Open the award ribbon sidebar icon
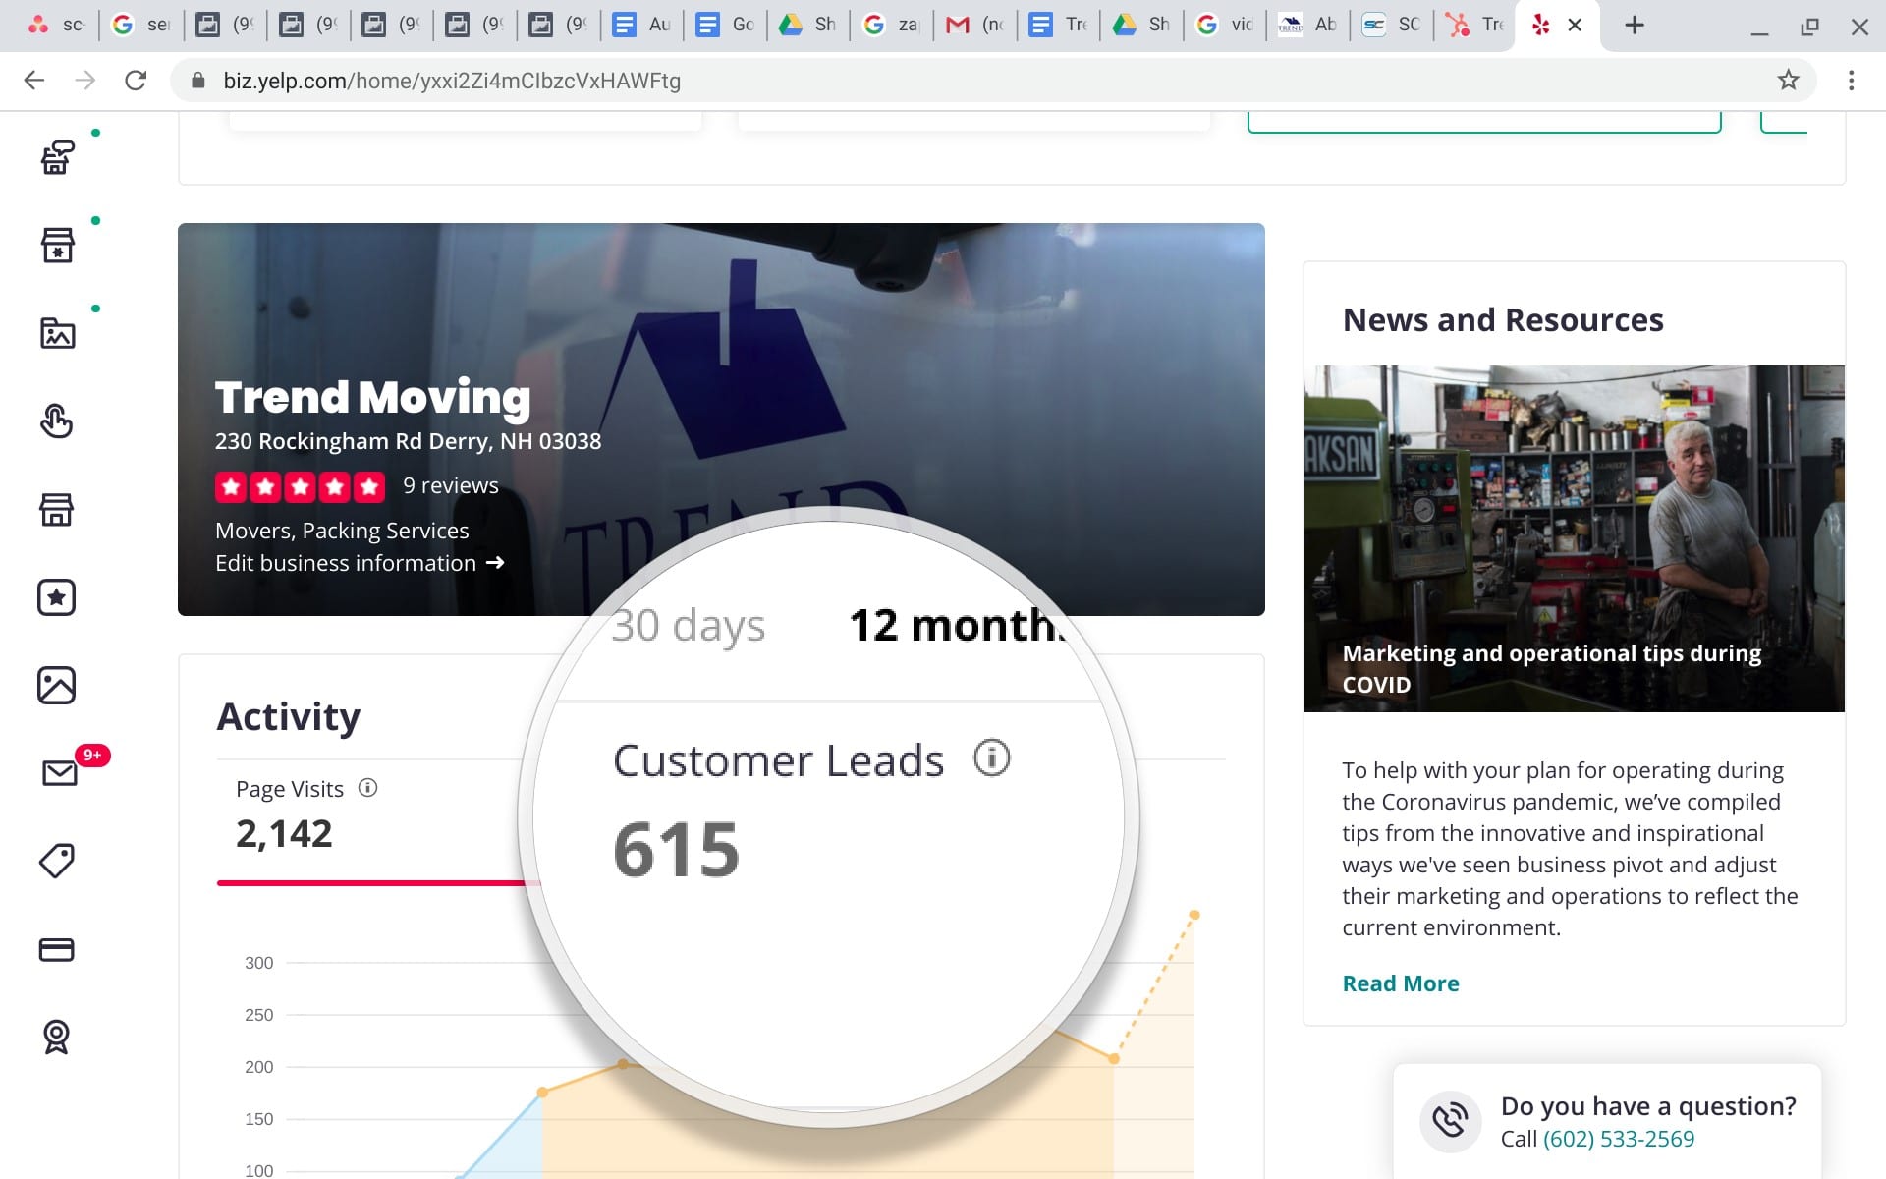The height and width of the screenshot is (1179, 1886). [x=57, y=1037]
